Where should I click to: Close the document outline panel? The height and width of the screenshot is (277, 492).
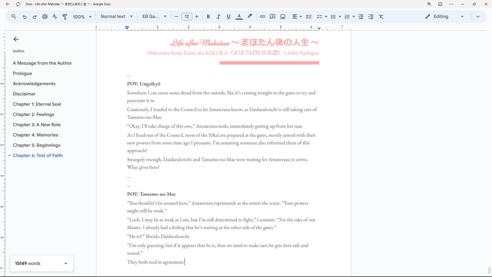click(16, 39)
